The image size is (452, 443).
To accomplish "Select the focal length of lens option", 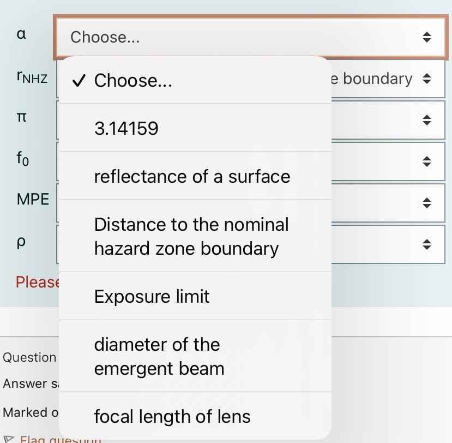I will pyautogui.click(x=172, y=416).
